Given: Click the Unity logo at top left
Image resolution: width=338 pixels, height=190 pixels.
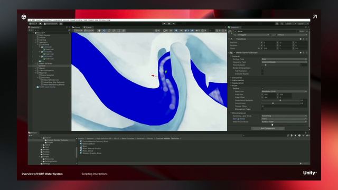Looking at the screenshot, I should (x=24, y=17).
